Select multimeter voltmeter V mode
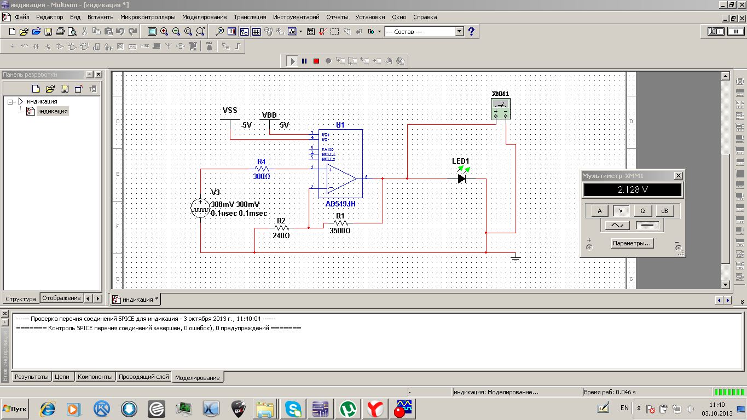 coord(621,211)
